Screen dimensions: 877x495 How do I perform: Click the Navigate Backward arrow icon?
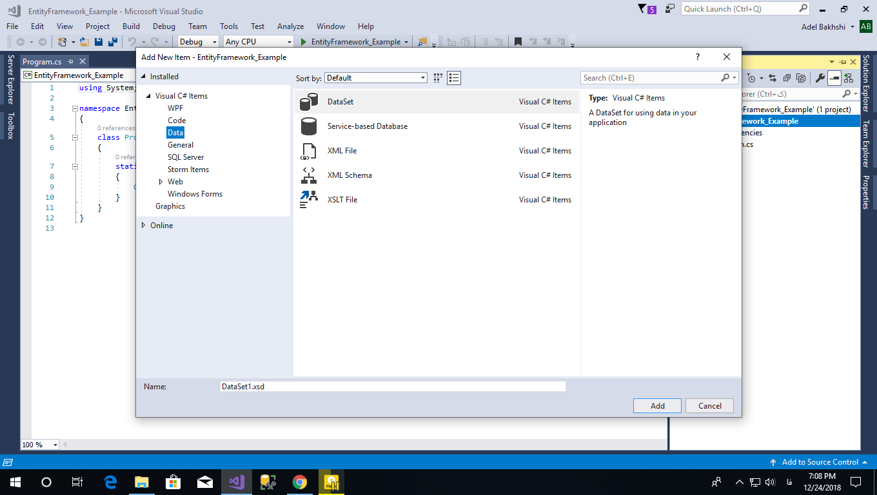click(20, 41)
